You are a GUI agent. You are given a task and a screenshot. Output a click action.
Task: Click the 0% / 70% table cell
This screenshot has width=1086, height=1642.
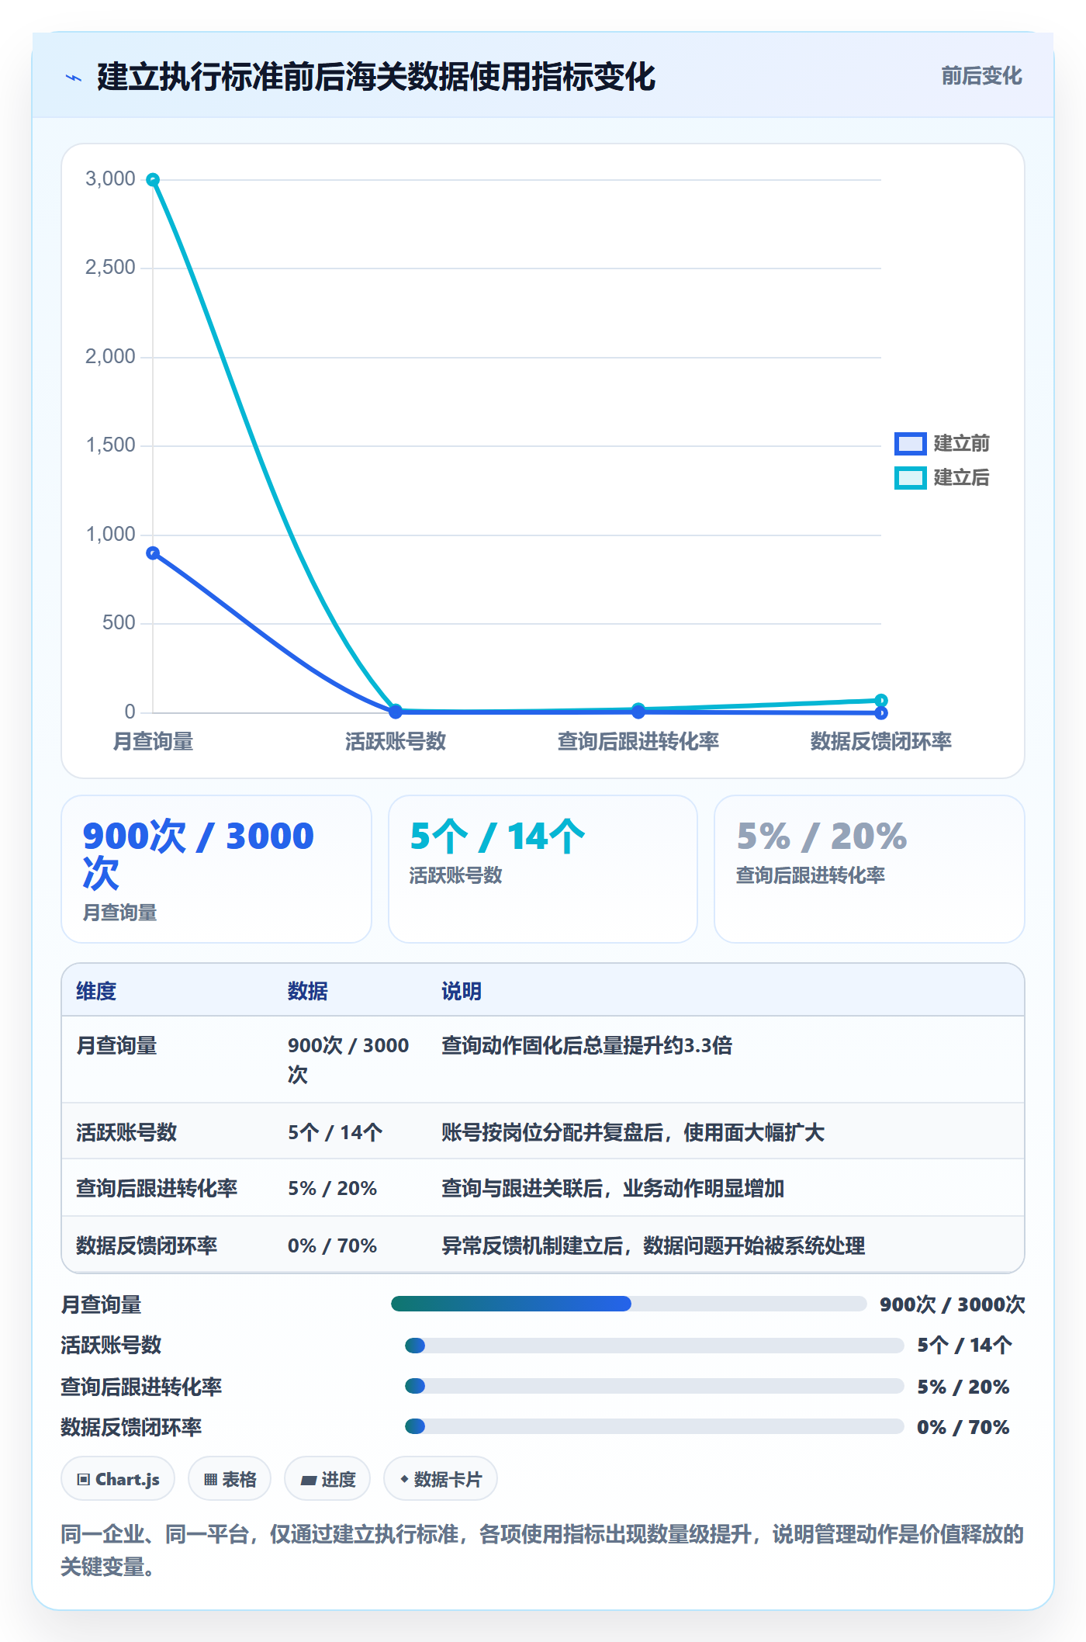332,1245
